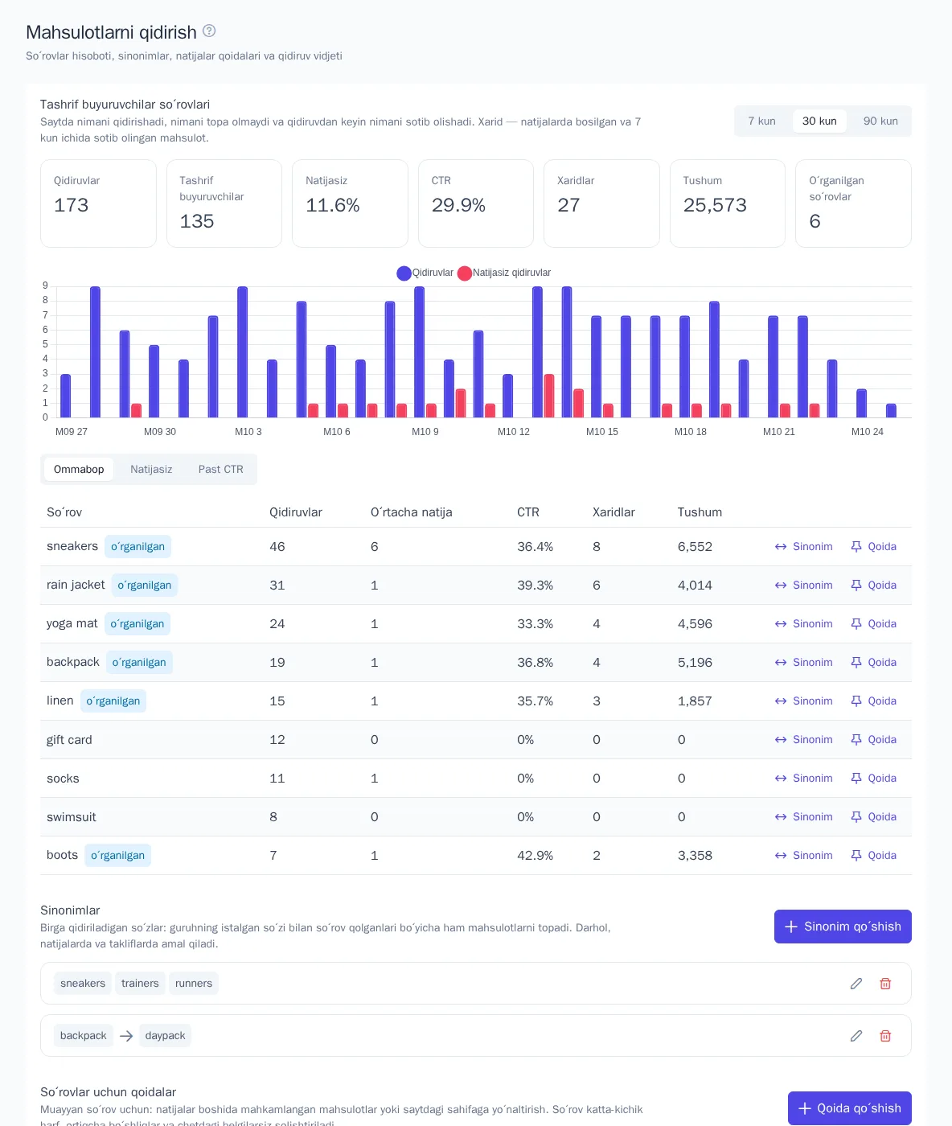Add synonym for linen query
The height and width of the screenshot is (1126, 952).
804,701
